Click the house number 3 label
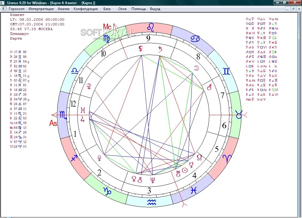302x218 pixels. (149, 191)
